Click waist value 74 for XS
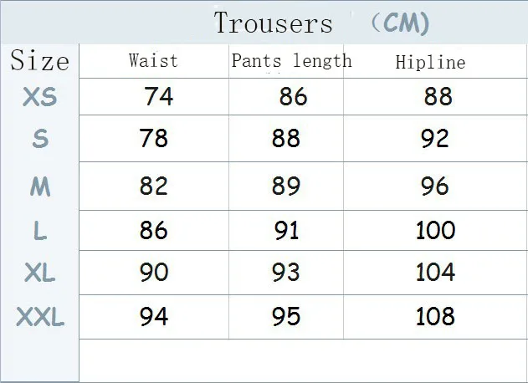528x383 pixels. (x=159, y=96)
